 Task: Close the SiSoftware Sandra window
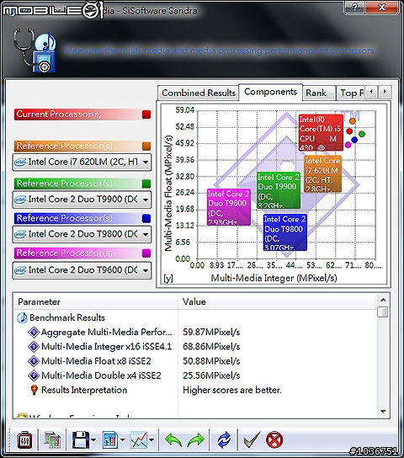tap(381, 7)
